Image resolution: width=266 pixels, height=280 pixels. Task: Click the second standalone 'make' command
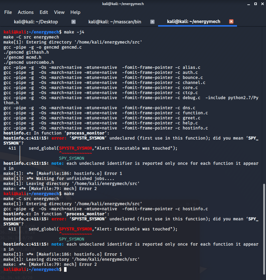(x=69, y=194)
